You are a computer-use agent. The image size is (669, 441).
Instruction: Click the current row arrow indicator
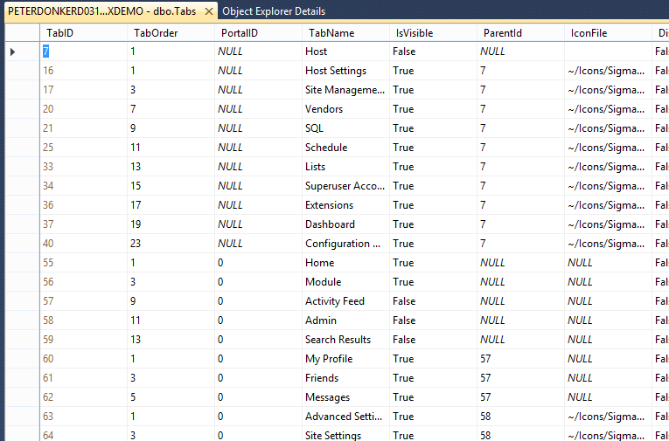click(x=13, y=52)
